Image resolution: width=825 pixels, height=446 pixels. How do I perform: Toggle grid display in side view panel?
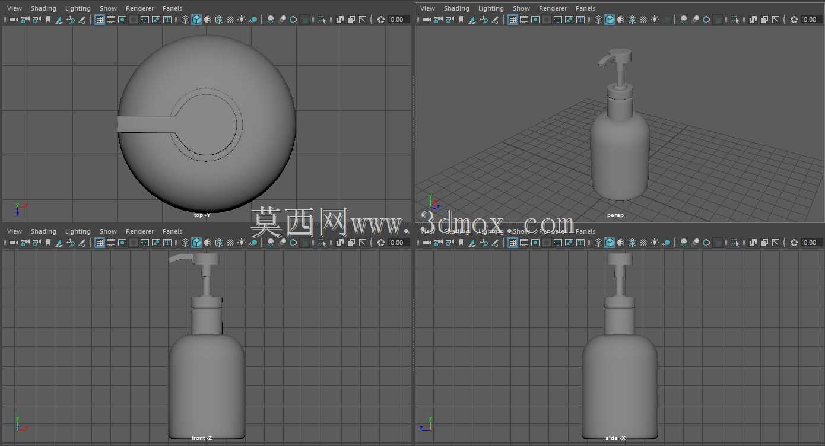(513, 243)
